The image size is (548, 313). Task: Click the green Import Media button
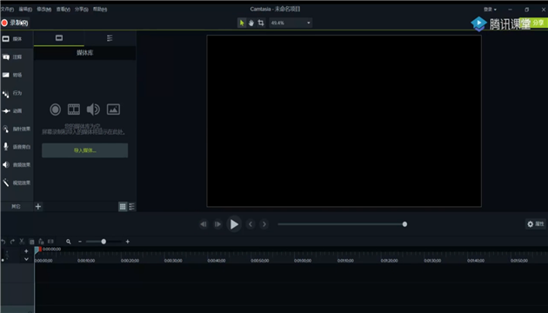coord(85,150)
